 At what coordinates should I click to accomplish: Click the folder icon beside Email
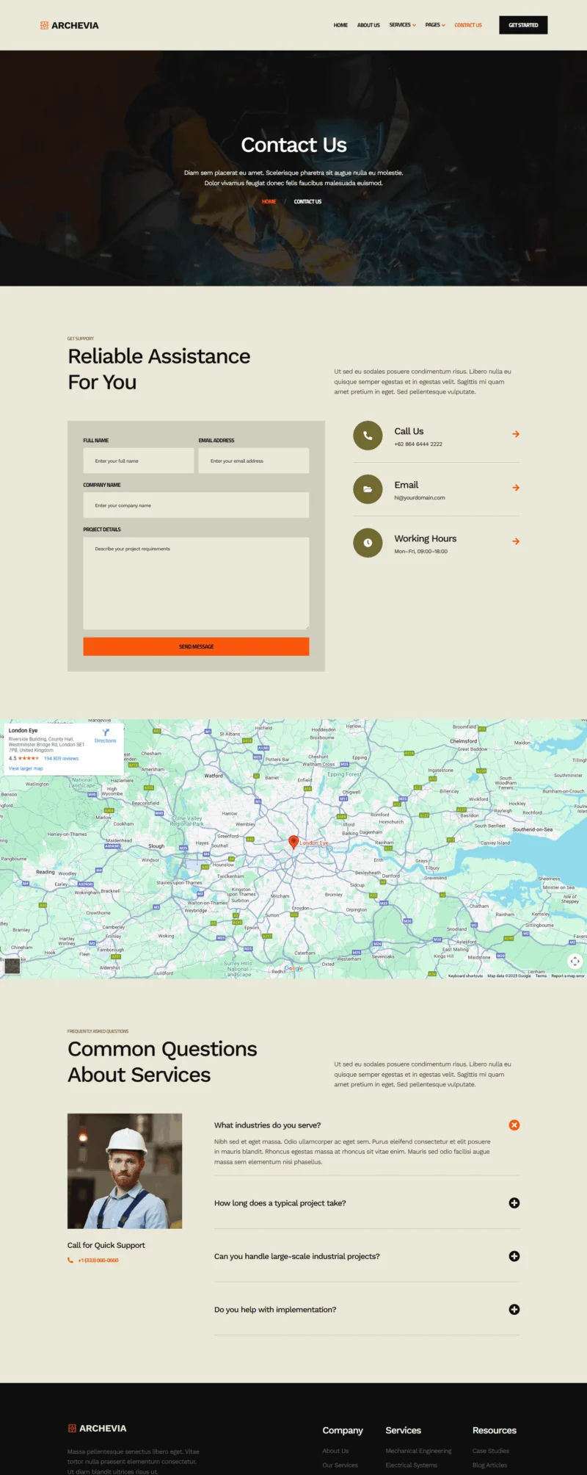[368, 489]
